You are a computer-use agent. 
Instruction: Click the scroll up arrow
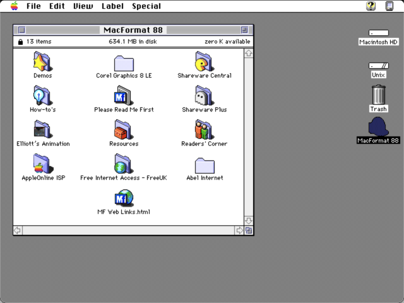[248, 53]
